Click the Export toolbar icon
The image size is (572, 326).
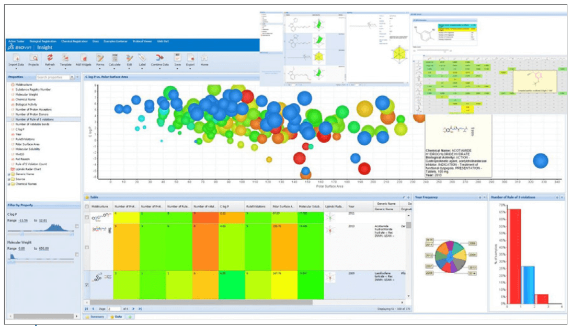coord(190,58)
